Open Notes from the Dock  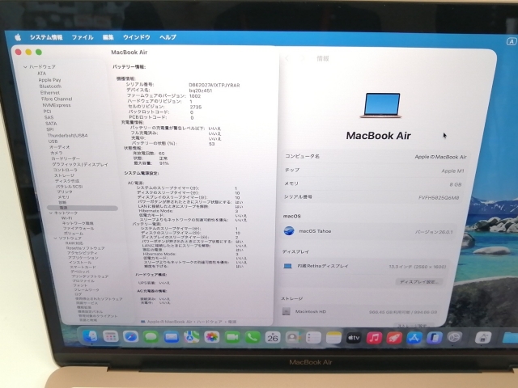pos(333,338)
